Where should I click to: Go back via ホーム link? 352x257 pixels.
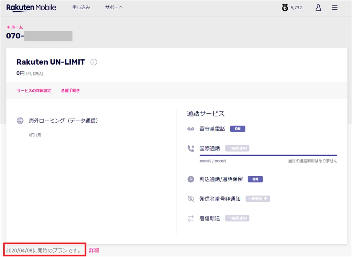(x=15, y=27)
